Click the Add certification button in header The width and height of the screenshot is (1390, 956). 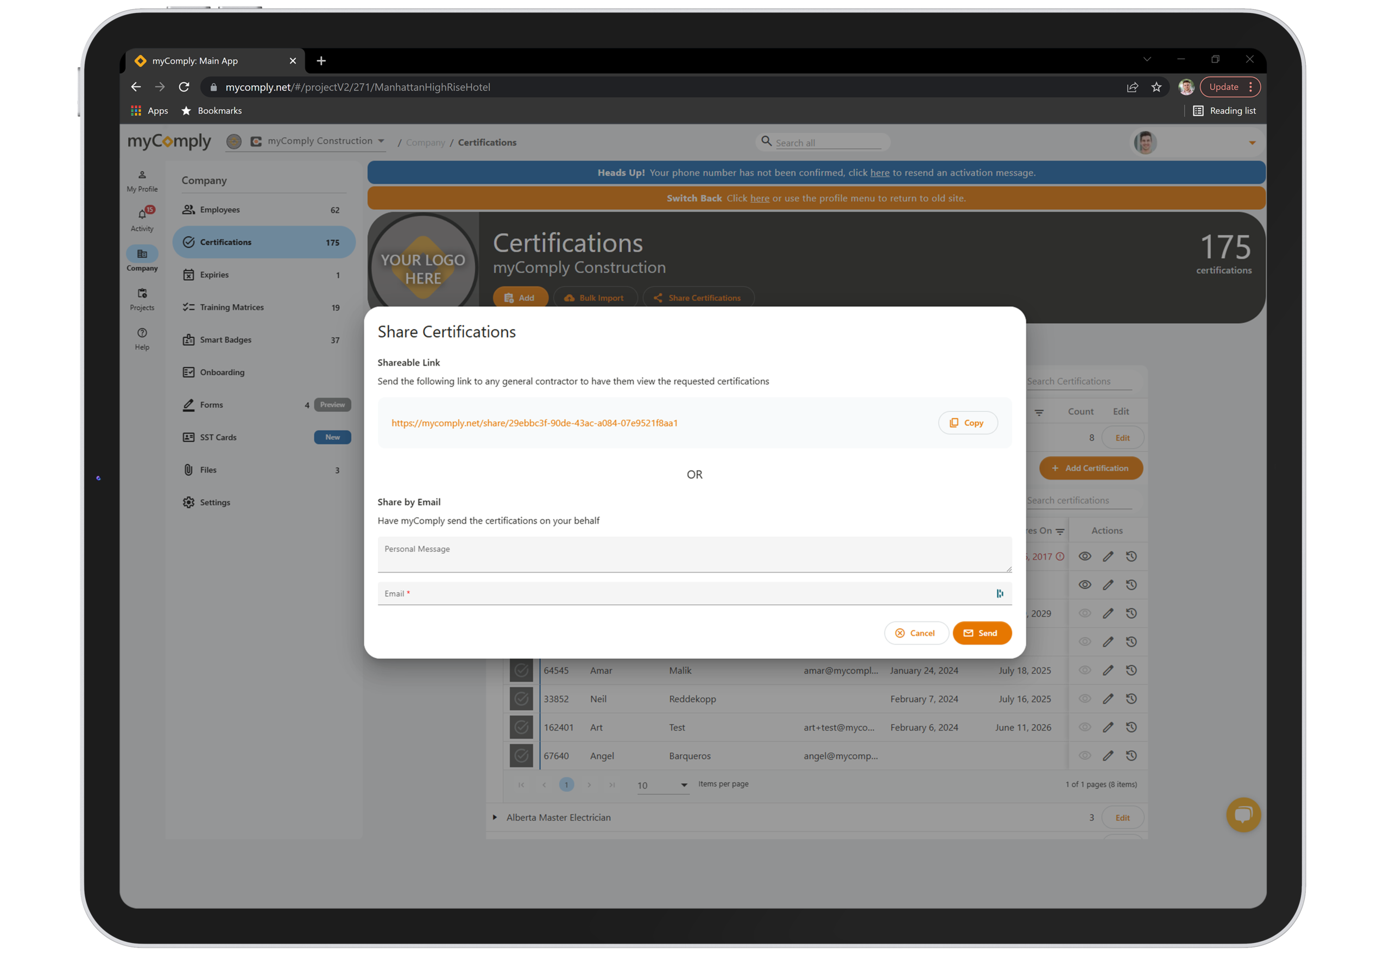click(x=520, y=297)
